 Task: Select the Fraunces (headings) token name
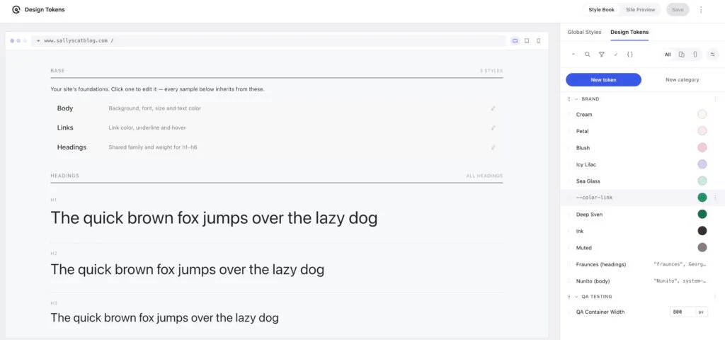[601, 265]
